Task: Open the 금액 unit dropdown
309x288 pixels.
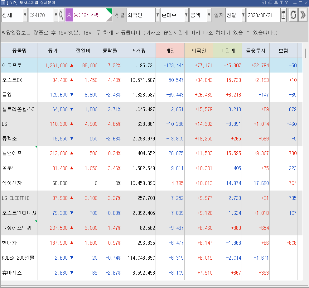Action: click(209, 15)
